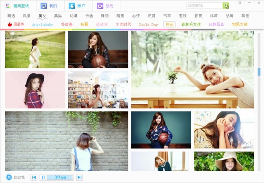Select the 风景 category
264x183 pixels.
pyautogui.click(x=27, y=16)
